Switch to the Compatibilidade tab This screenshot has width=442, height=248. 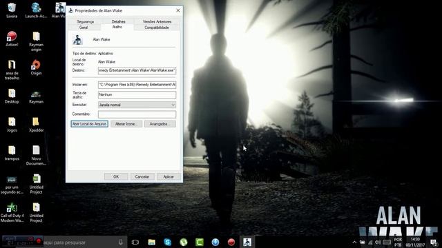[157, 28]
